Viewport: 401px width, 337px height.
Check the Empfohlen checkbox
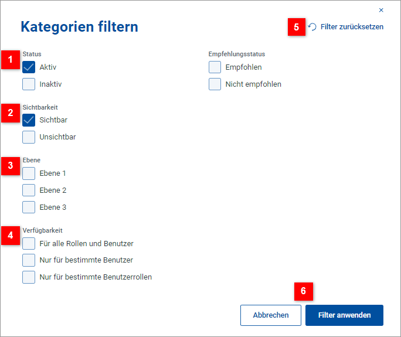(x=215, y=67)
